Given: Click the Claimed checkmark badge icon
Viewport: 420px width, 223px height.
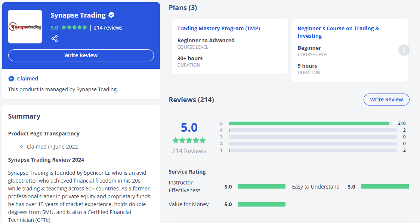Looking at the screenshot, I should 11,79.
